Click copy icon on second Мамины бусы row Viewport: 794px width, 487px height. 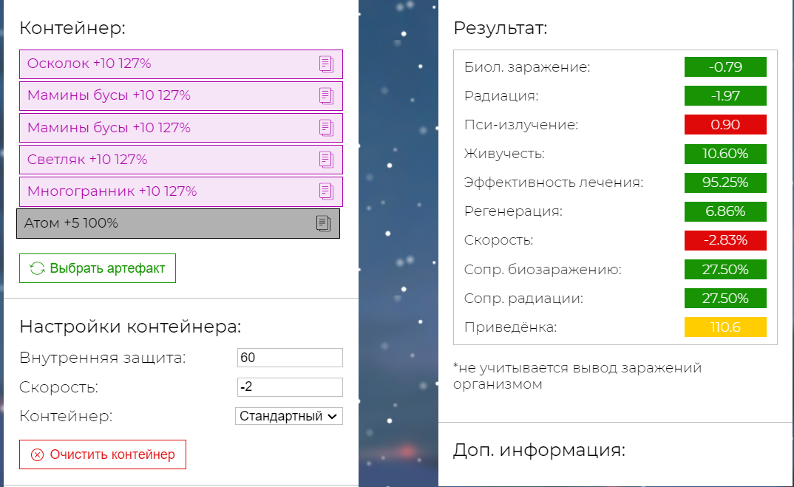point(326,128)
